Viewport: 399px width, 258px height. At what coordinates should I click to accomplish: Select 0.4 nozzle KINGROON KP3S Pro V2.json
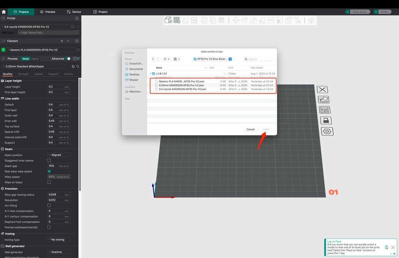pos(182,89)
